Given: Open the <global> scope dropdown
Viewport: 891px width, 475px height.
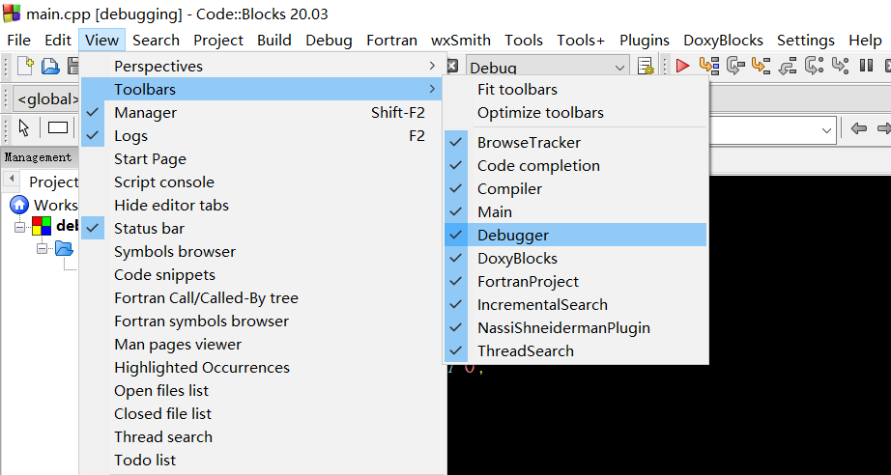Looking at the screenshot, I should click(x=46, y=99).
